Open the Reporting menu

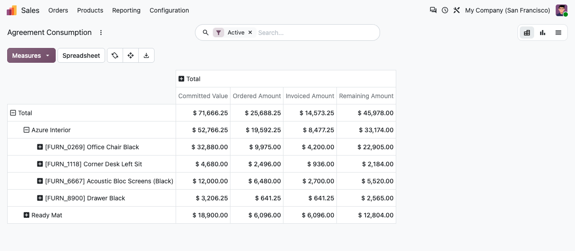[x=126, y=10]
